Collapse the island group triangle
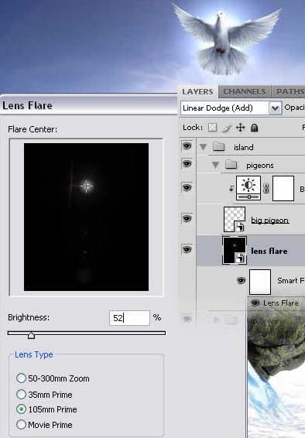Image resolution: width=305 pixels, height=438 pixels. pyautogui.click(x=203, y=147)
